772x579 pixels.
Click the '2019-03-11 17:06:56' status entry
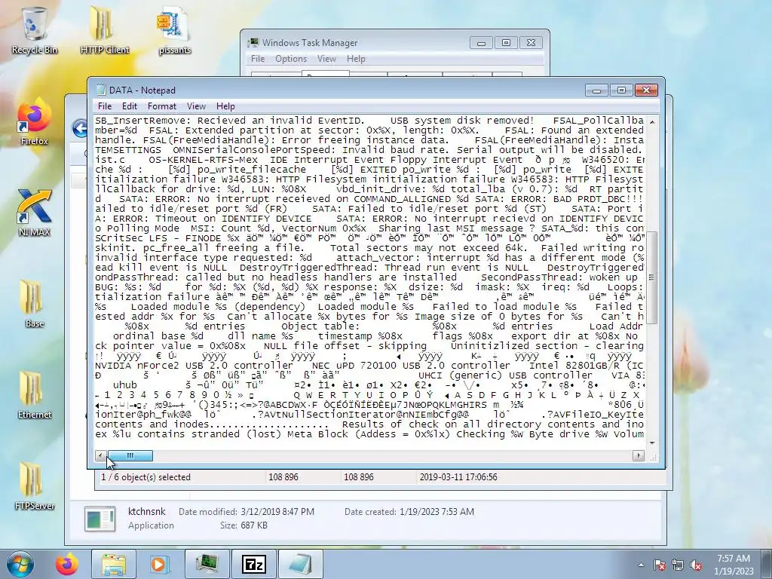coord(458,476)
